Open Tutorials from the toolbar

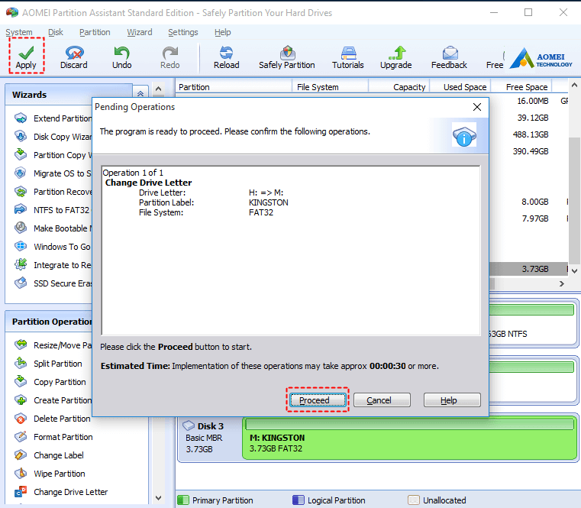[348, 57]
